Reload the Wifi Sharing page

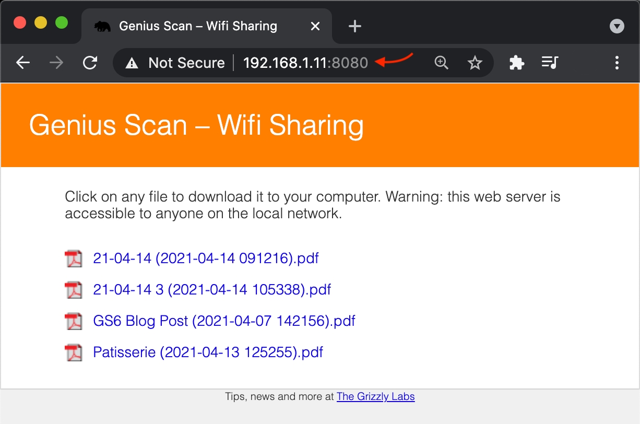point(90,63)
